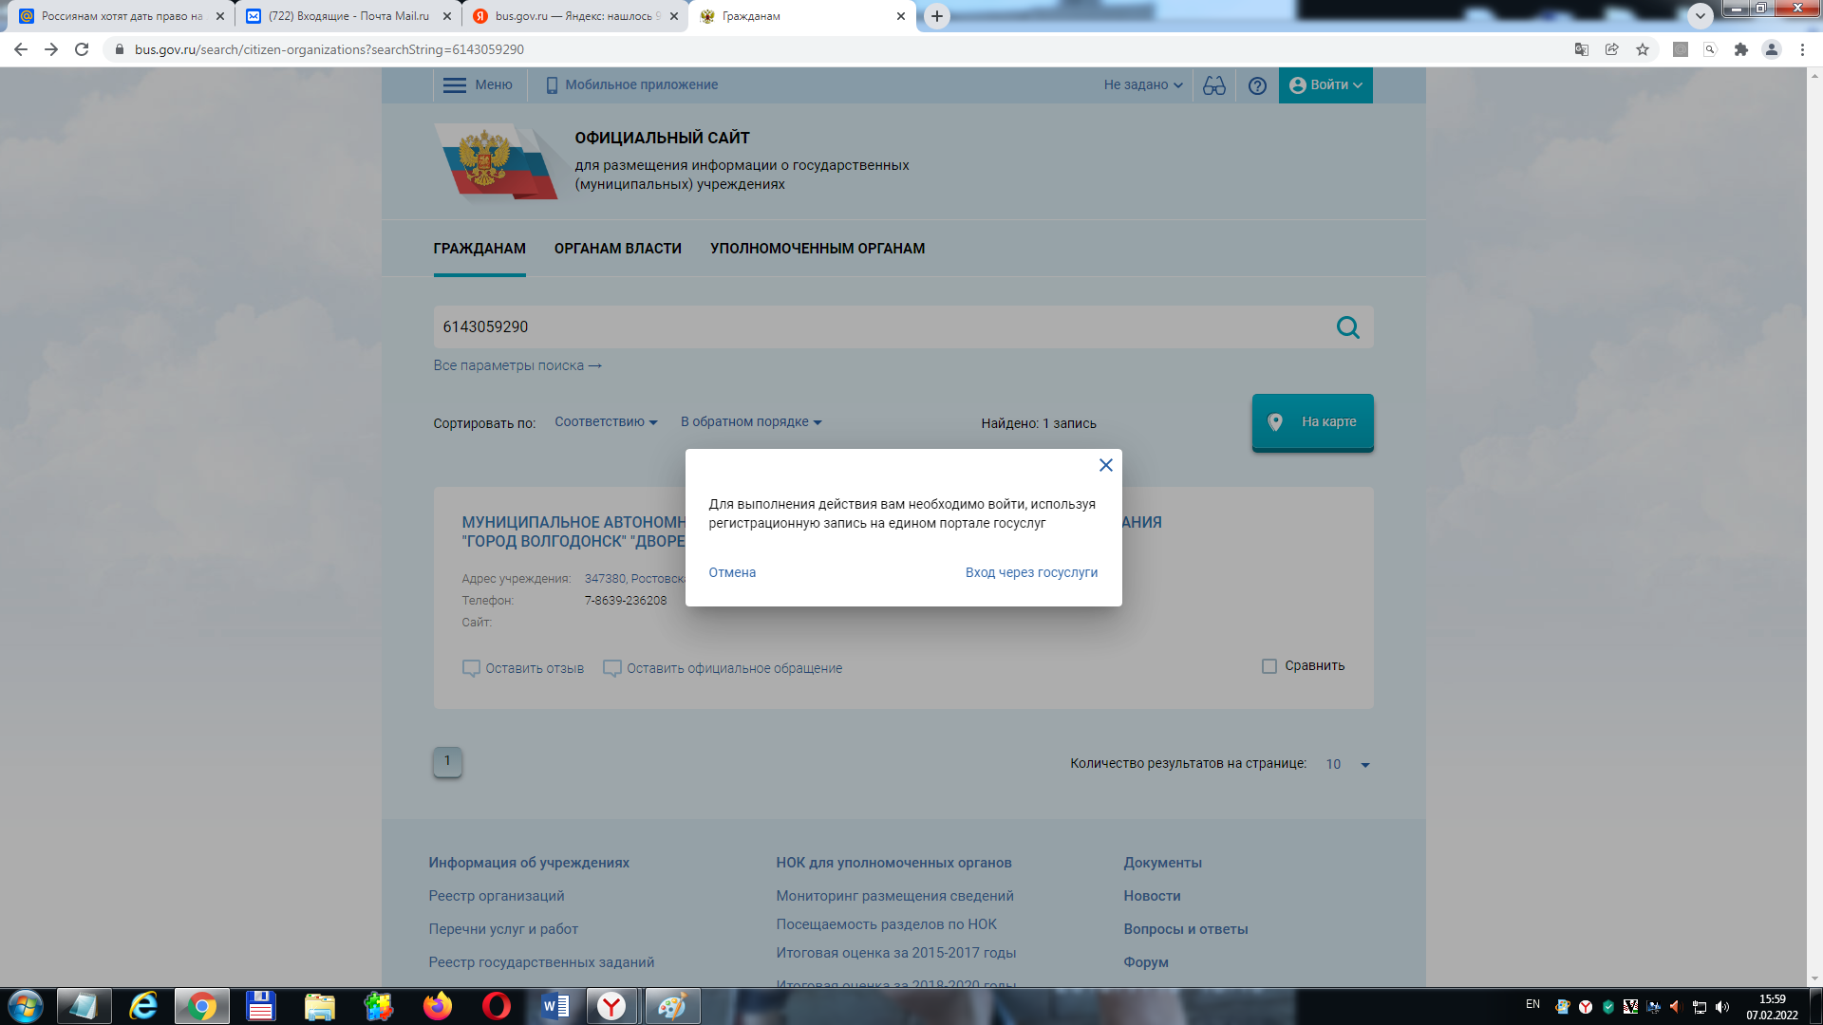Select the Органам власти tab
The image size is (1823, 1025).
[x=618, y=248]
